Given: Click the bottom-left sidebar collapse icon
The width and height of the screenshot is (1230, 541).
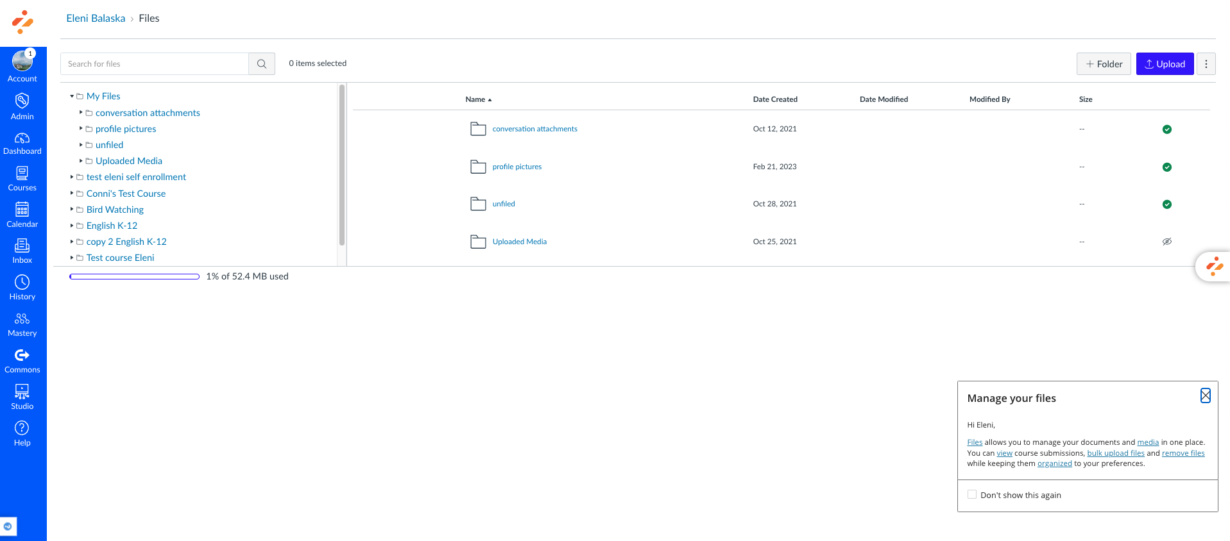Looking at the screenshot, I should pyautogui.click(x=8, y=526).
